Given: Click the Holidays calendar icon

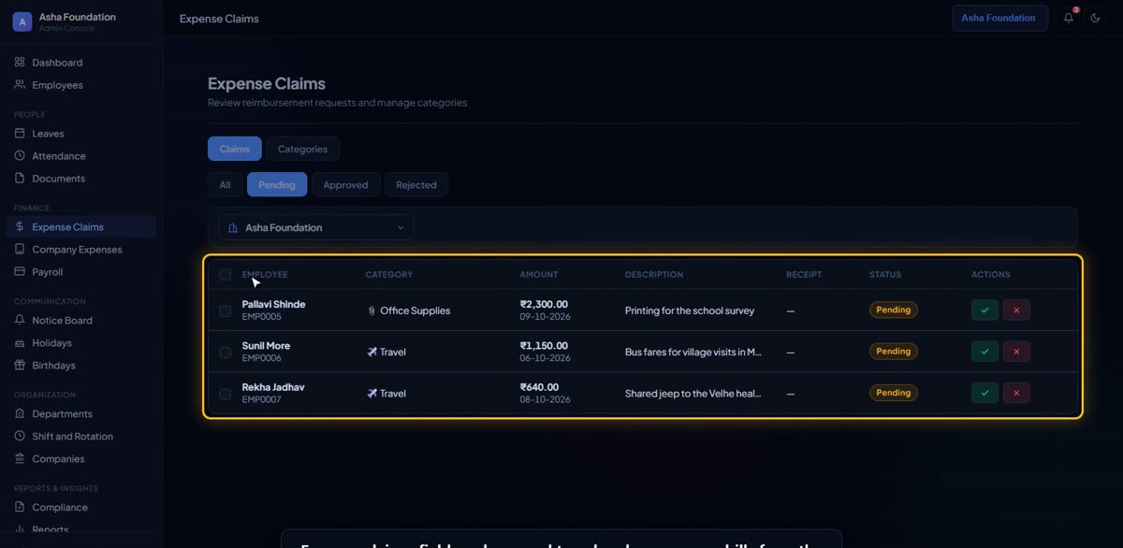Looking at the screenshot, I should [x=20, y=343].
